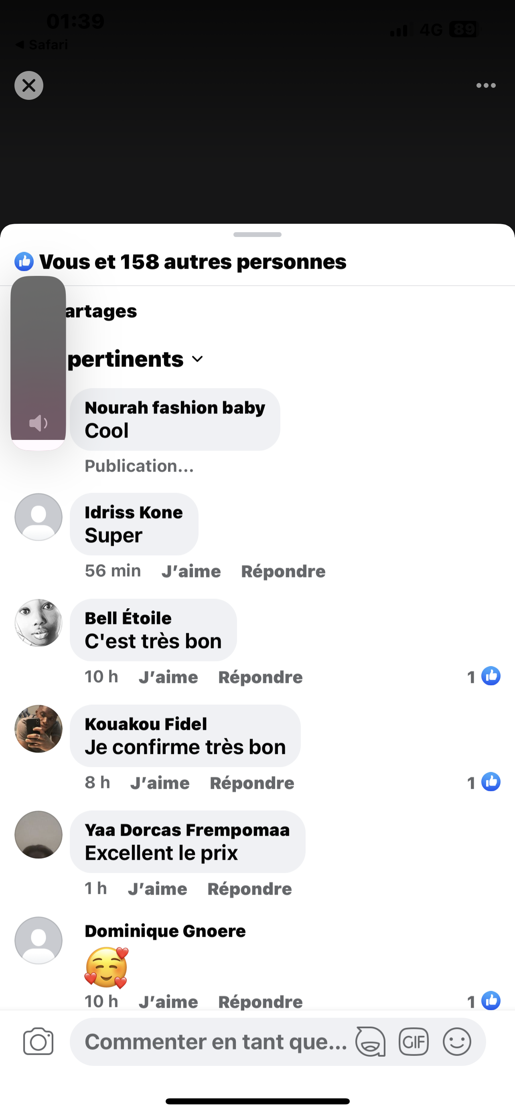Tap the blue like reaction icon in header
Viewport: 515px width, 1114px height.
coord(24,261)
